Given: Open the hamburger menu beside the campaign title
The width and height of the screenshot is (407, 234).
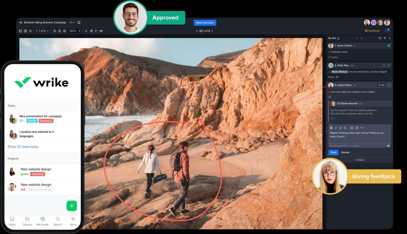Looking at the screenshot, I should [21, 23].
